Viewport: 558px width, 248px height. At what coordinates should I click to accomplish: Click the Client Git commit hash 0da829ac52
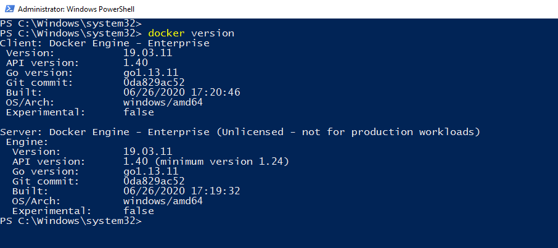pos(154,83)
